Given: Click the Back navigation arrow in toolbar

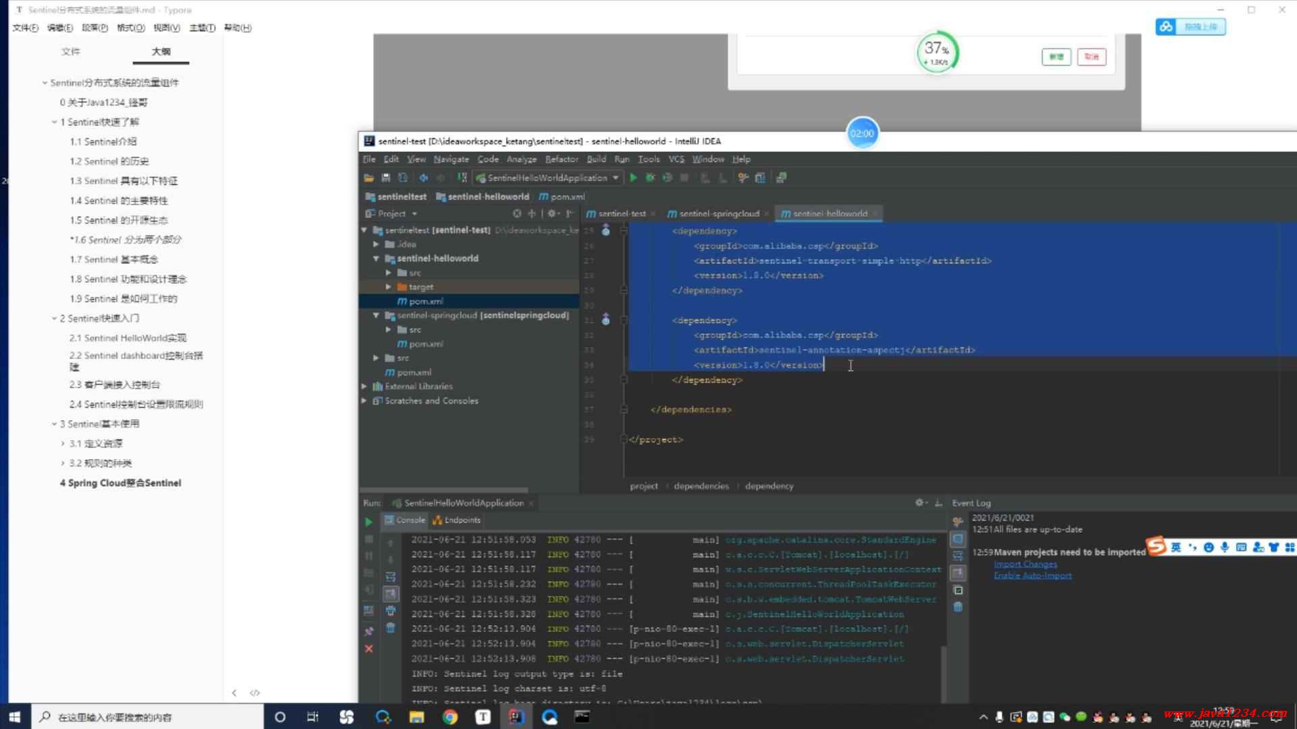Looking at the screenshot, I should coord(424,178).
